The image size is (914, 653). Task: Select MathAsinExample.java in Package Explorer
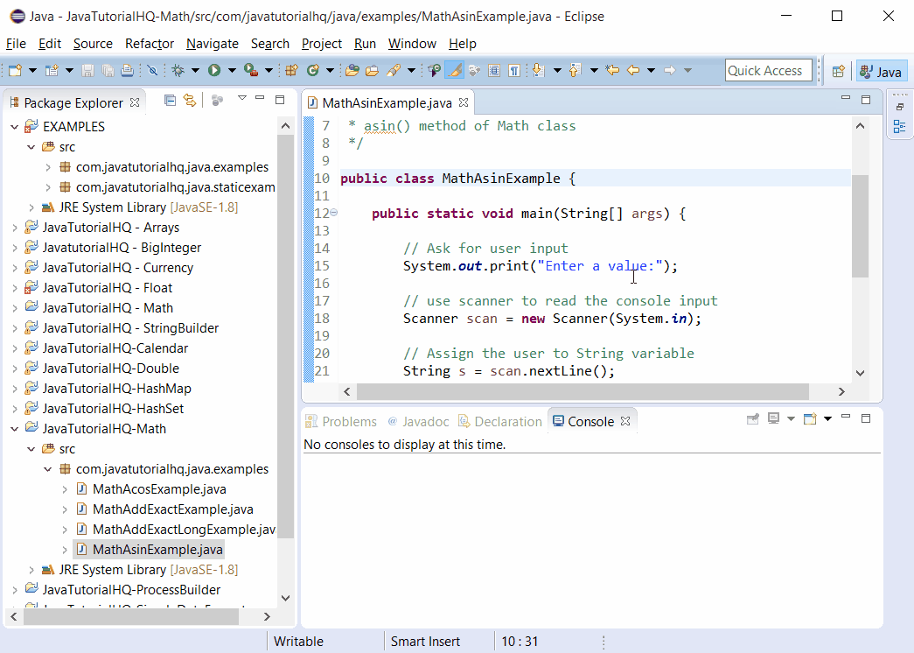click(x=157, y=550)
